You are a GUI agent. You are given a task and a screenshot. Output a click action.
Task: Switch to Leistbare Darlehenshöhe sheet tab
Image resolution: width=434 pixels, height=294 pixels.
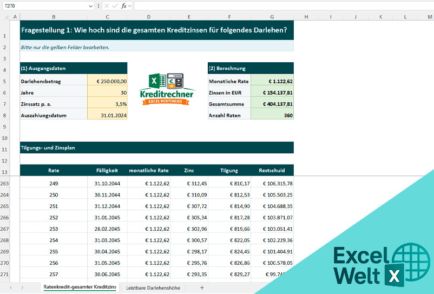tap(153, 288)
